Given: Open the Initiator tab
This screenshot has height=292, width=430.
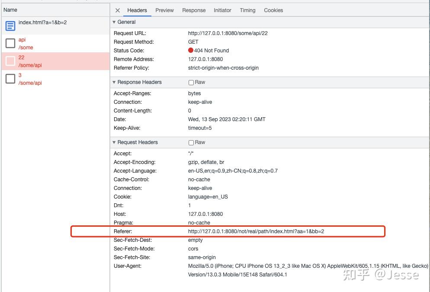Looking at the screenshot, I should click(x=222, y=10).
